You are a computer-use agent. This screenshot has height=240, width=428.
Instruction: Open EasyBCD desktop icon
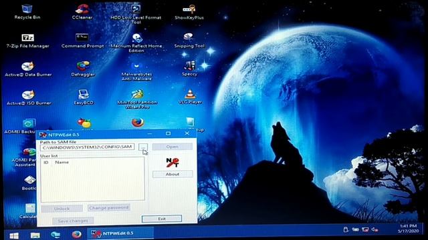click(84, 97)
